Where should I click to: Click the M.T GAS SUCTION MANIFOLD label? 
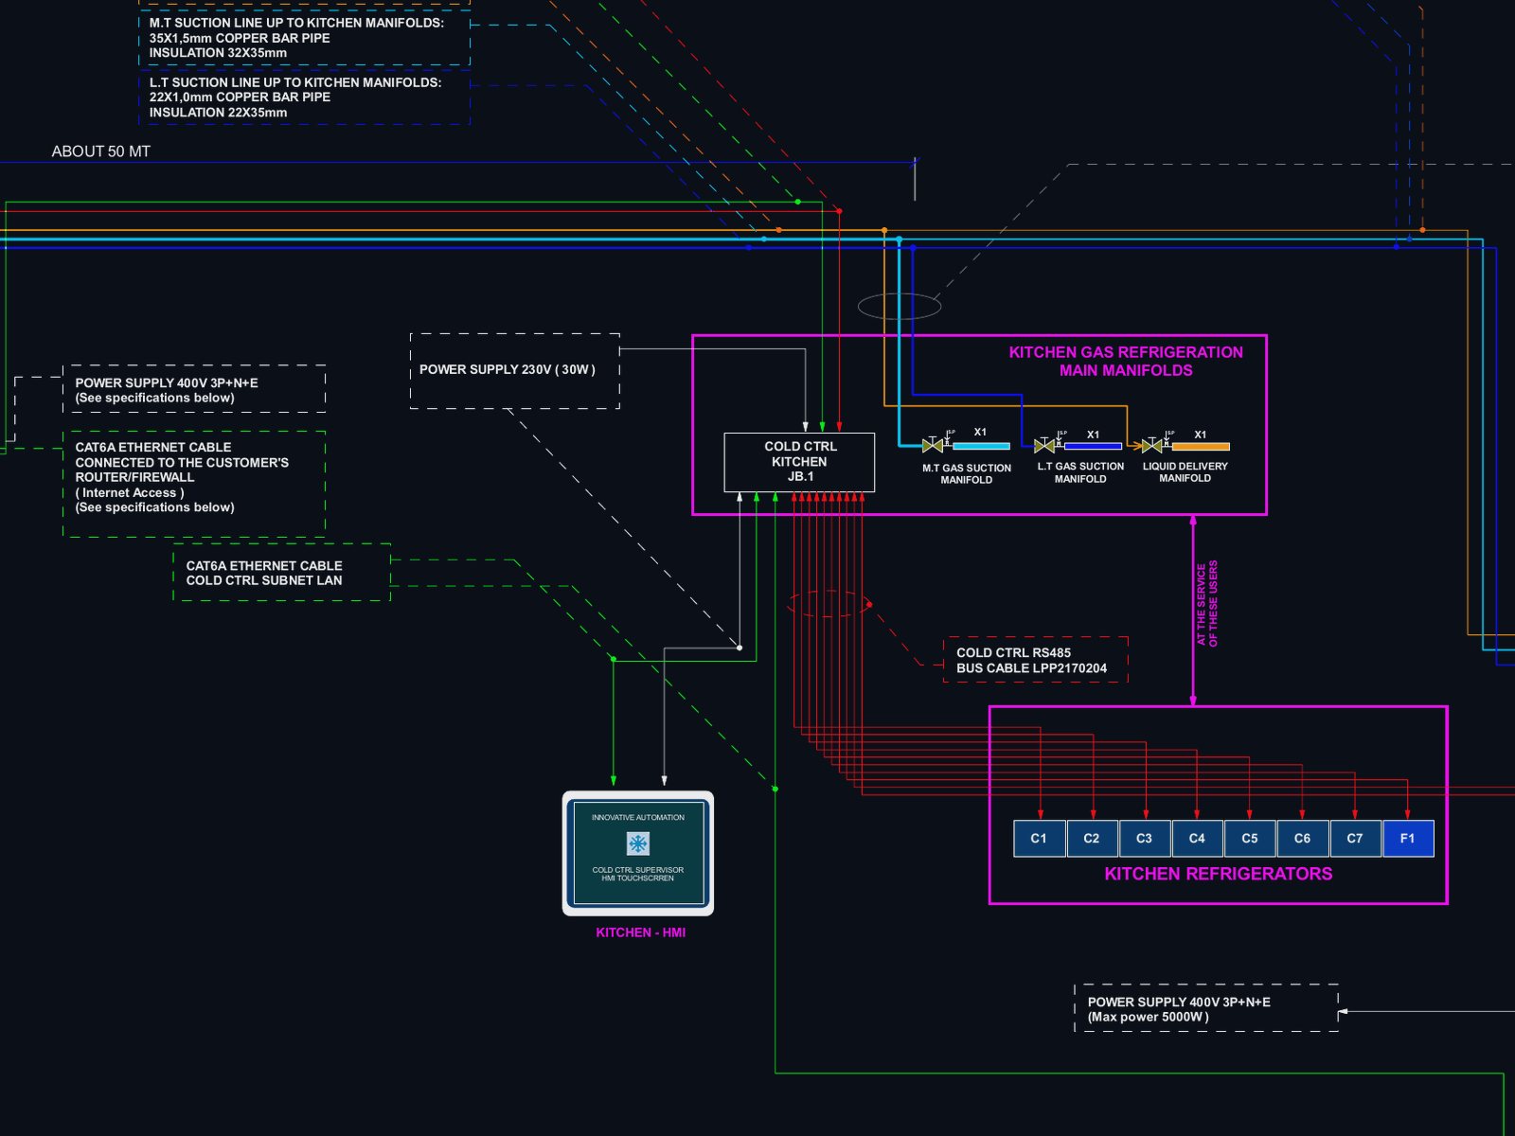[967, 474]
